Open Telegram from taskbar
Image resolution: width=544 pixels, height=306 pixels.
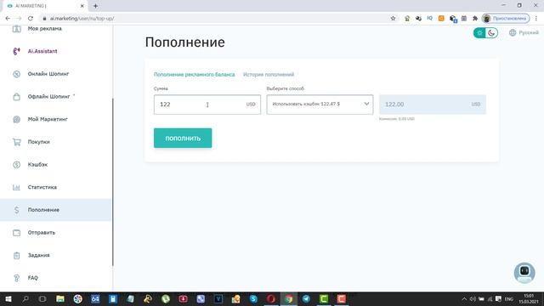[306, 298]
